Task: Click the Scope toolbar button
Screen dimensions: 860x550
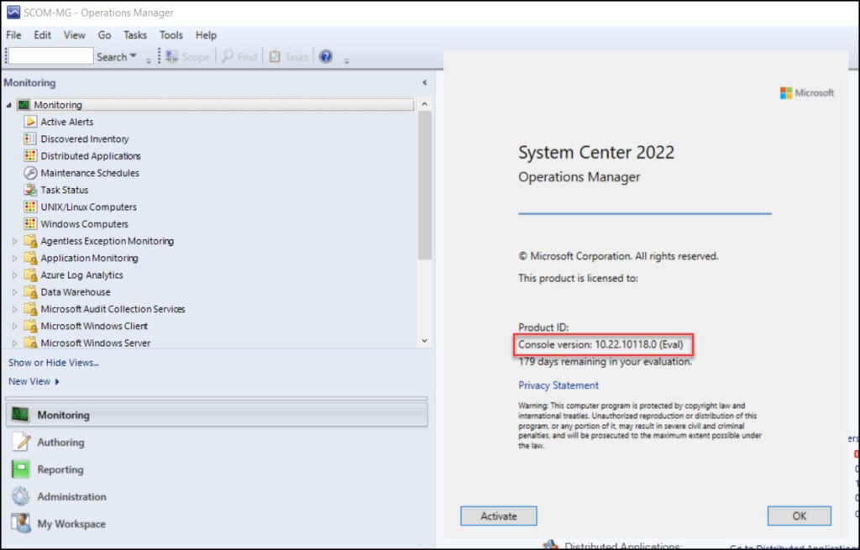Action: pos(188,56)
